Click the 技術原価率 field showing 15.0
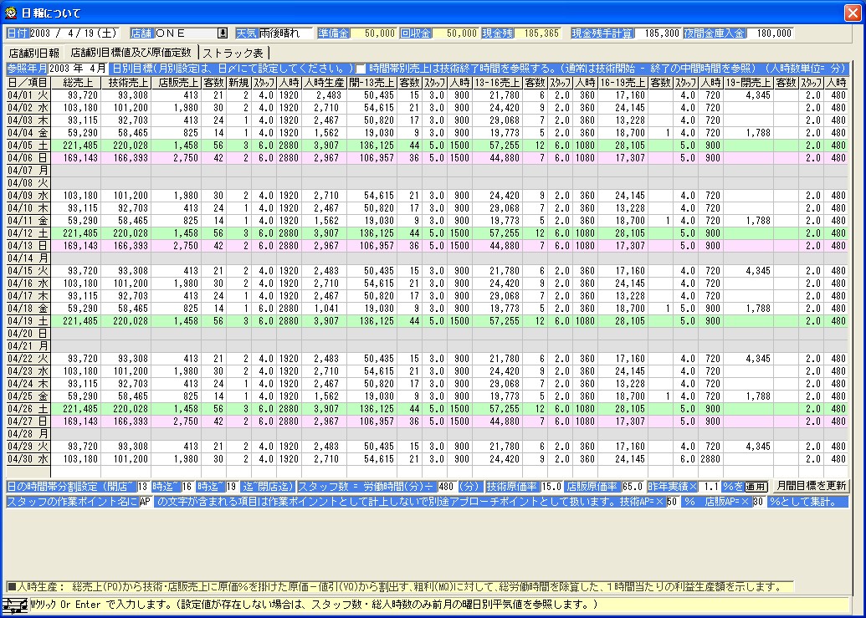Screen dimensions: 866x618 coord(551,487)
